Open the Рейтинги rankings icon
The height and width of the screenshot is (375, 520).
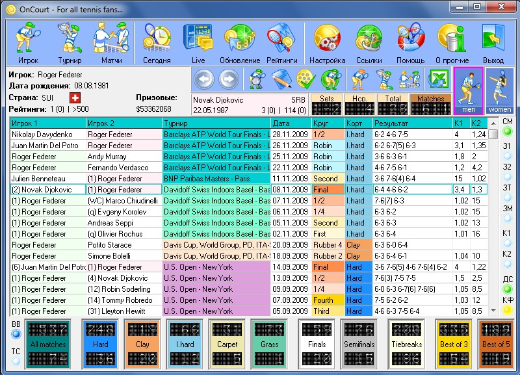coord(281,43)
